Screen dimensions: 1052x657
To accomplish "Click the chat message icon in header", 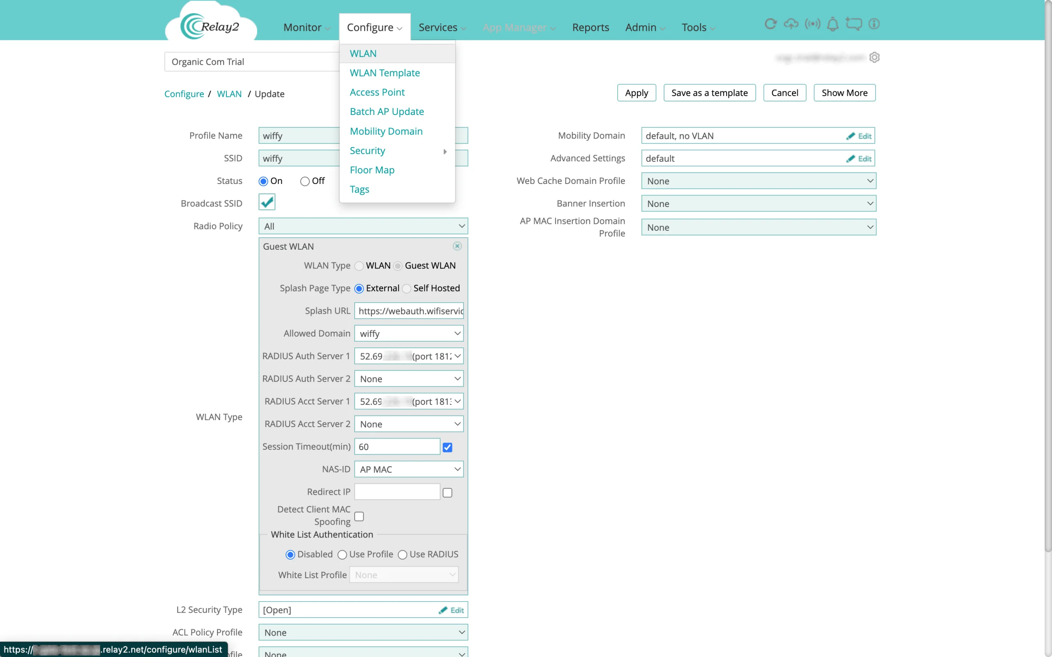I will click(x=854, y=24).
